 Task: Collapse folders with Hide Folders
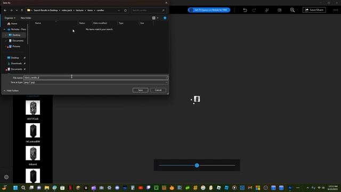coord(11,91)
